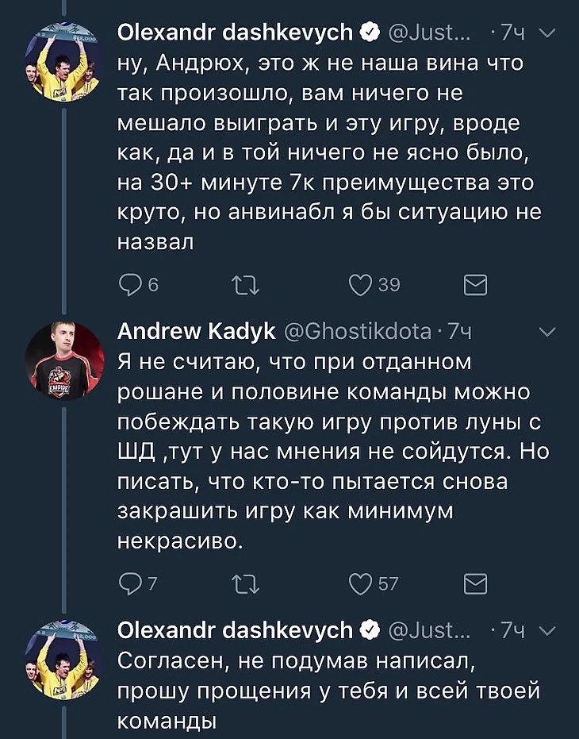Open Olexandr dashkevych profile from first tweet name

(x=235, y=33)
